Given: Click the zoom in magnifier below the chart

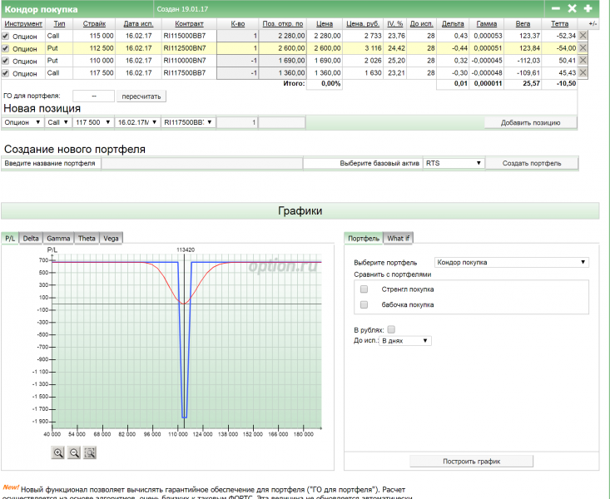Looking at the screenshot, I should click(x=58, y=452).
